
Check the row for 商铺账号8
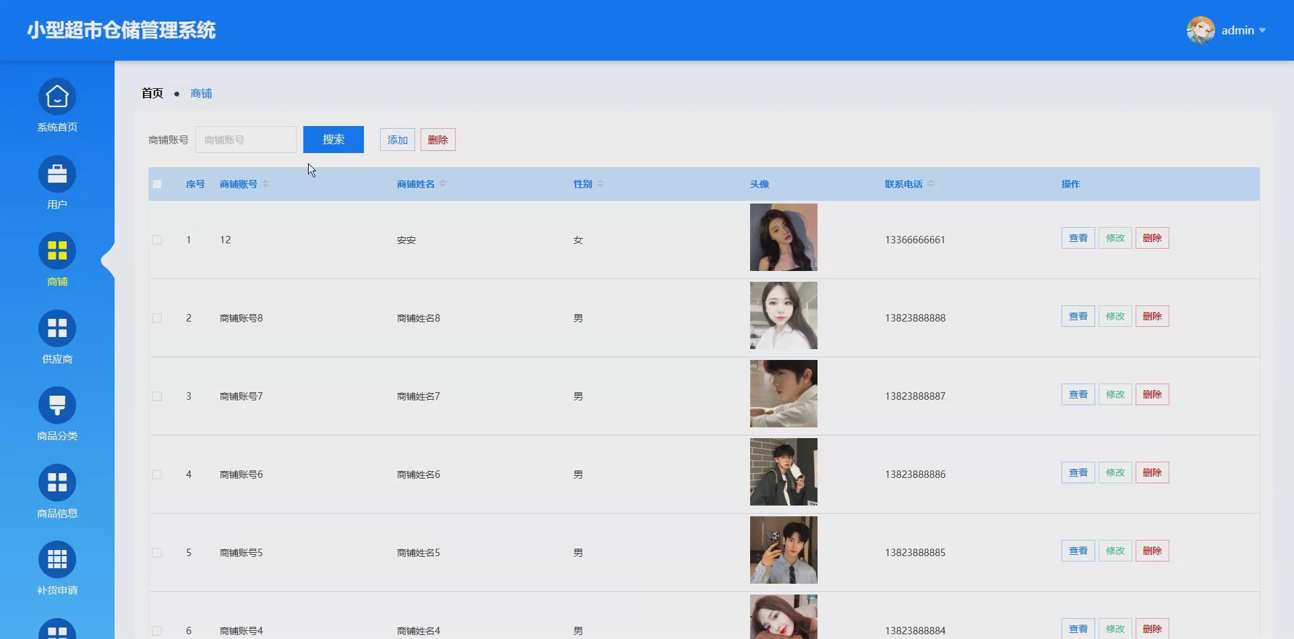click(x=157, y=318)
